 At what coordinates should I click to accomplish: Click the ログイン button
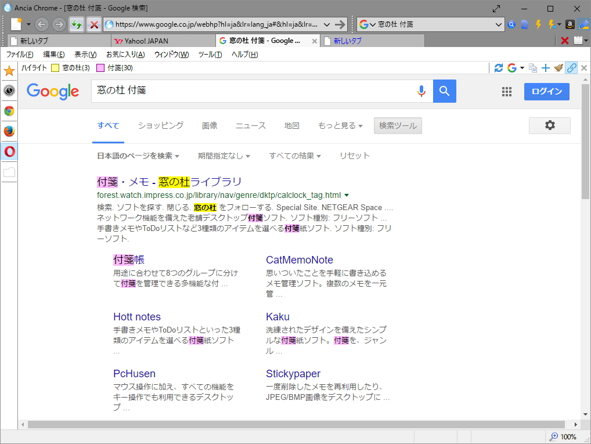546,92
